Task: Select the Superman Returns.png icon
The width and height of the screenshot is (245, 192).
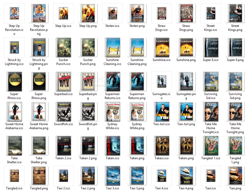Action: [137, 81]
